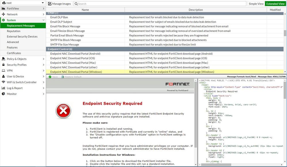Image resolution: width=287 pixels, height=167 pixels.
Task: Expand the Policy & Objects chevron
Action: (x=43, y=59)
